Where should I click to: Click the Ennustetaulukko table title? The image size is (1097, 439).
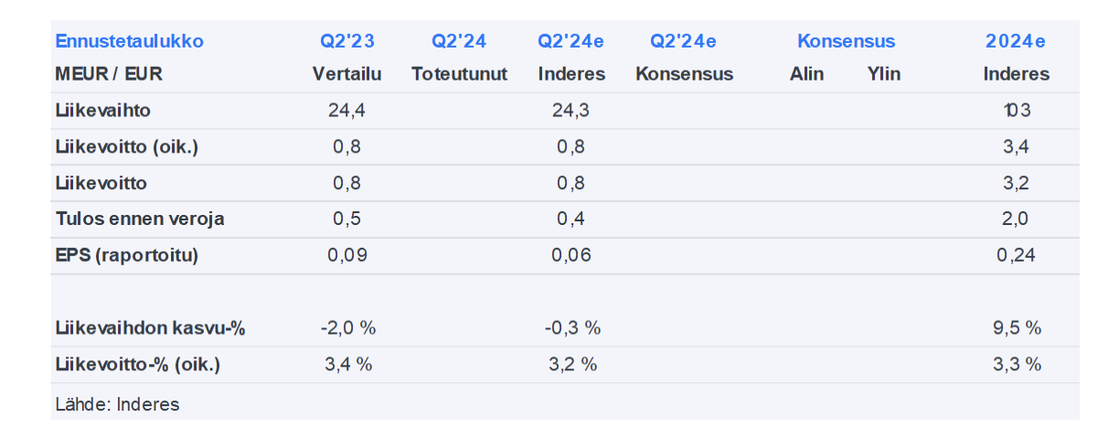(129, 41)
